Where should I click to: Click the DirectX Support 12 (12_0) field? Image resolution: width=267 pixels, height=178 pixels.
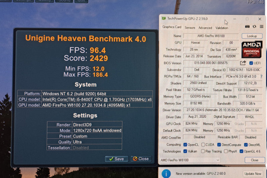coord(250,83)
